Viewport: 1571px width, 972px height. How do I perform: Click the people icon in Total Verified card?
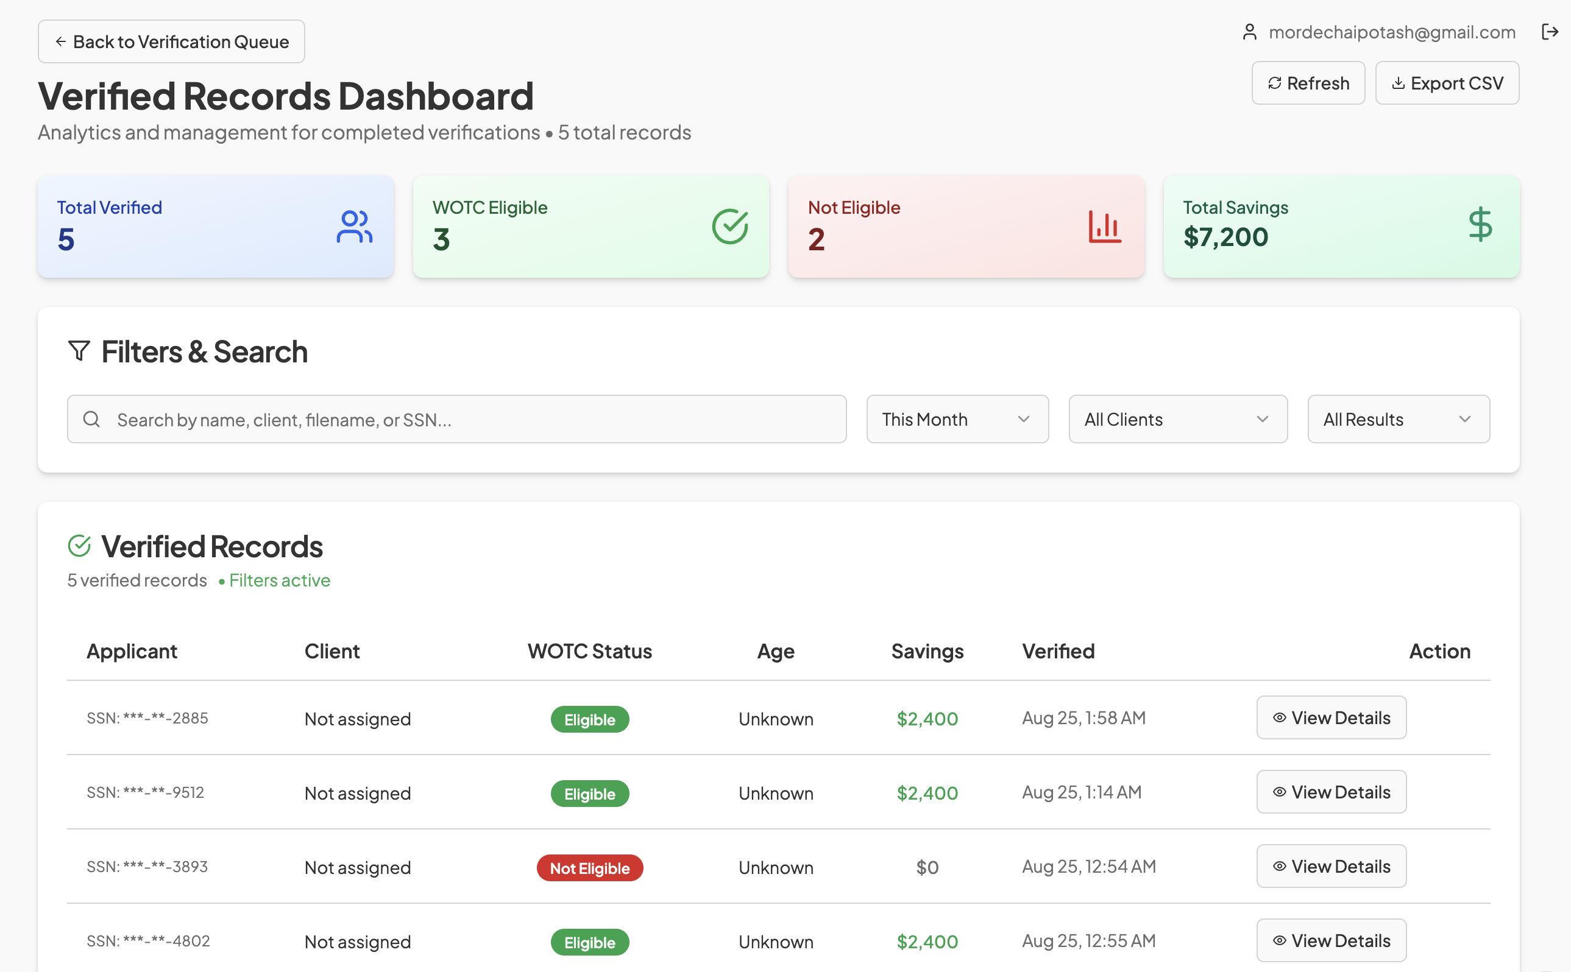[x=354, y=227]
